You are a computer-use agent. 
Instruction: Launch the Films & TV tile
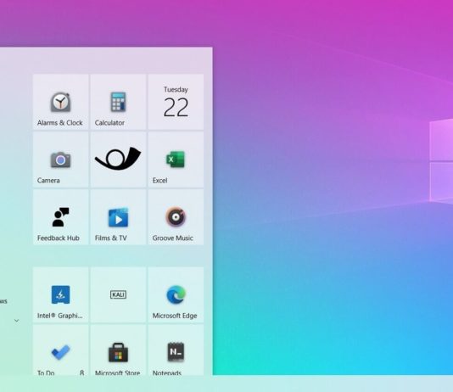[x=118, y=217]
